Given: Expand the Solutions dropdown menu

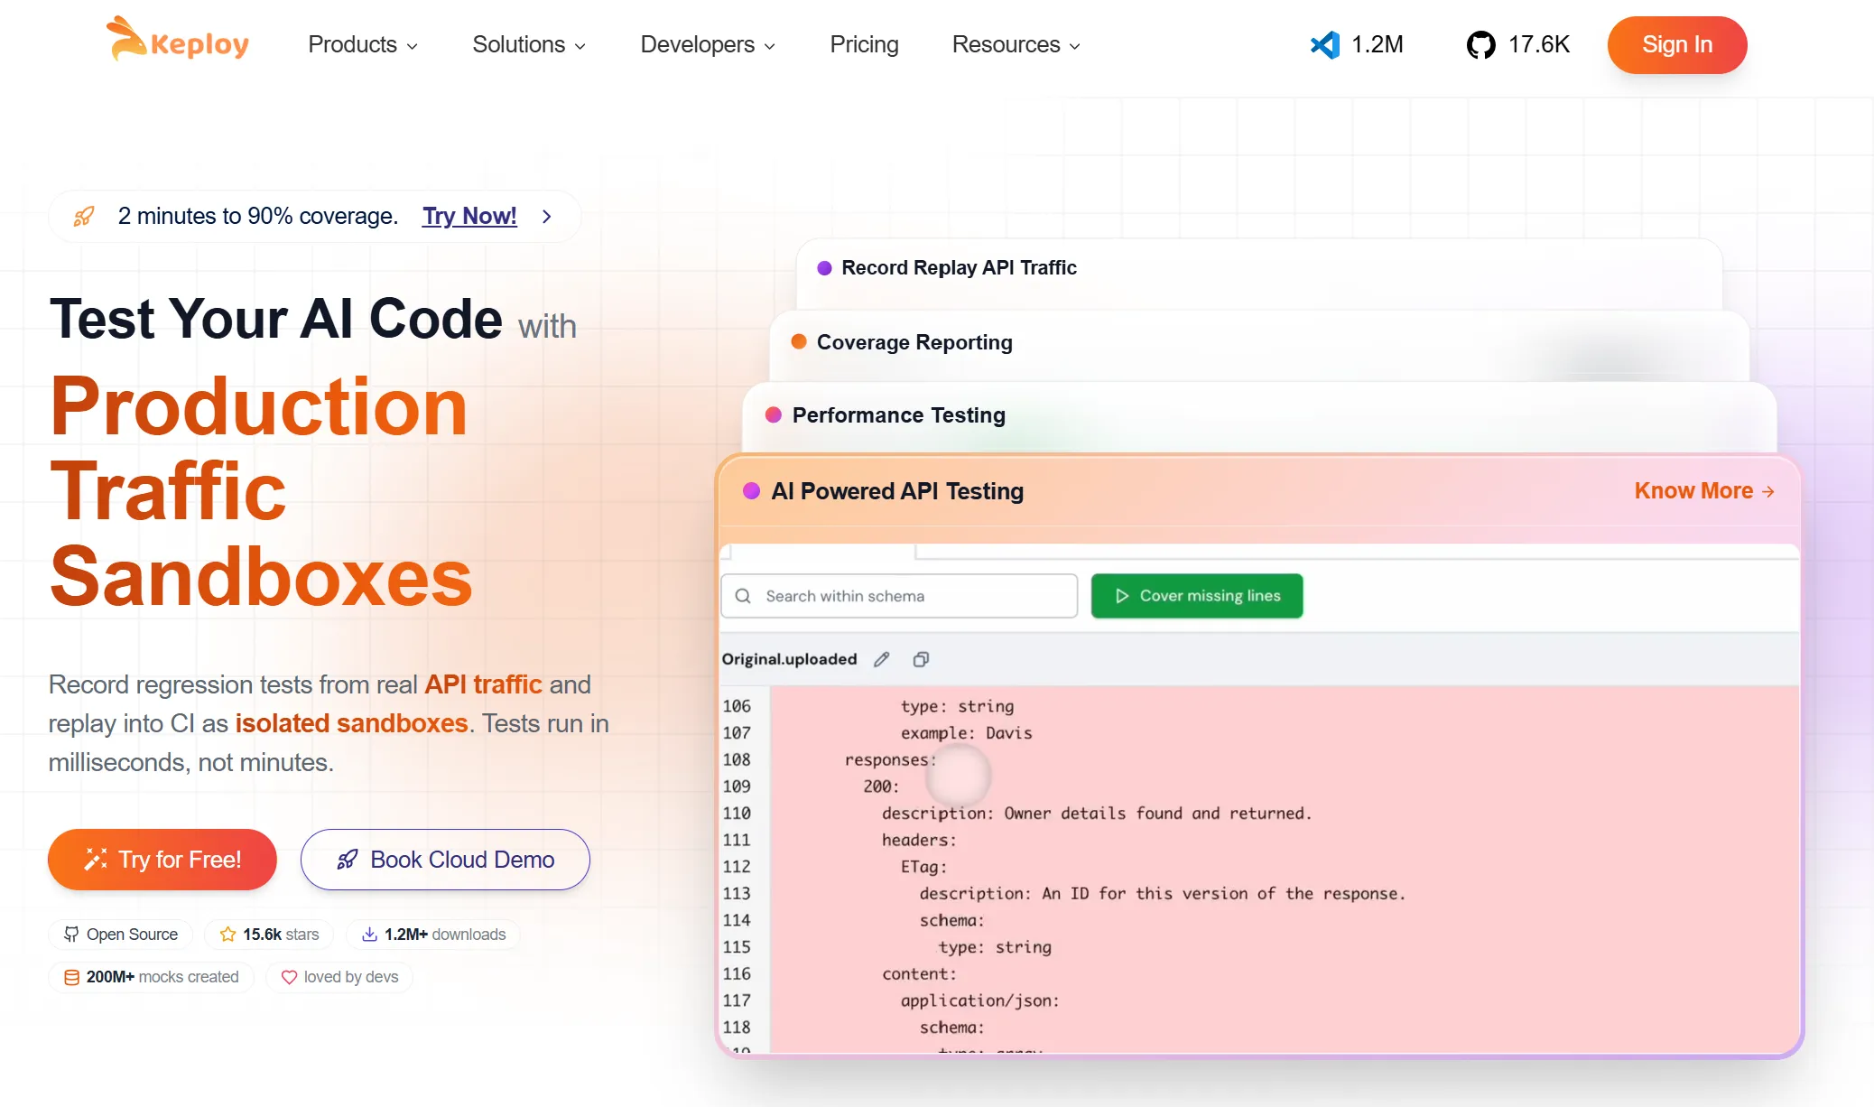Looking at the screenshot, I should coord(529,44).
